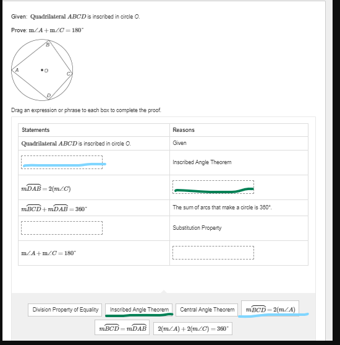Viewport: 340px width, 345px height.
Task: Click center point O in the circle diagram
Action: pos(42,70)
